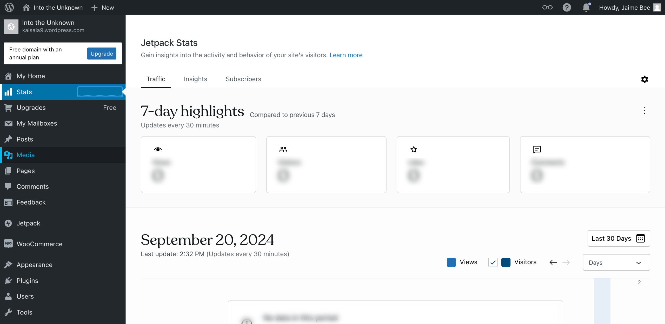
Task: Follow the Learn more link
Action: click(x=346, y=55)
